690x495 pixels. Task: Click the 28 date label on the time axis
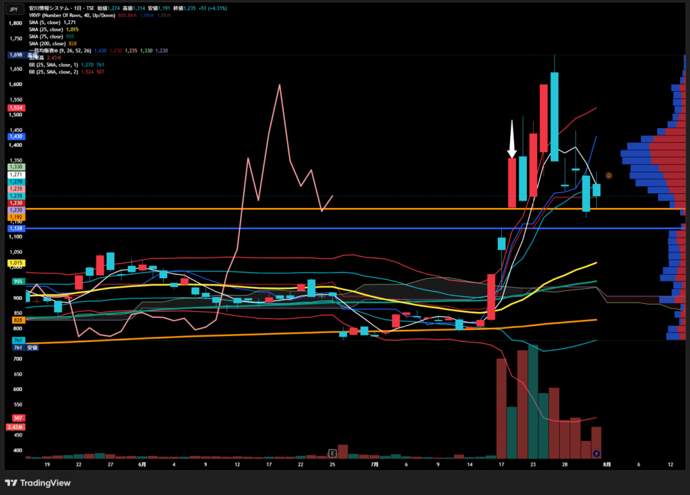pyautogui.click(x=565, y=464)
